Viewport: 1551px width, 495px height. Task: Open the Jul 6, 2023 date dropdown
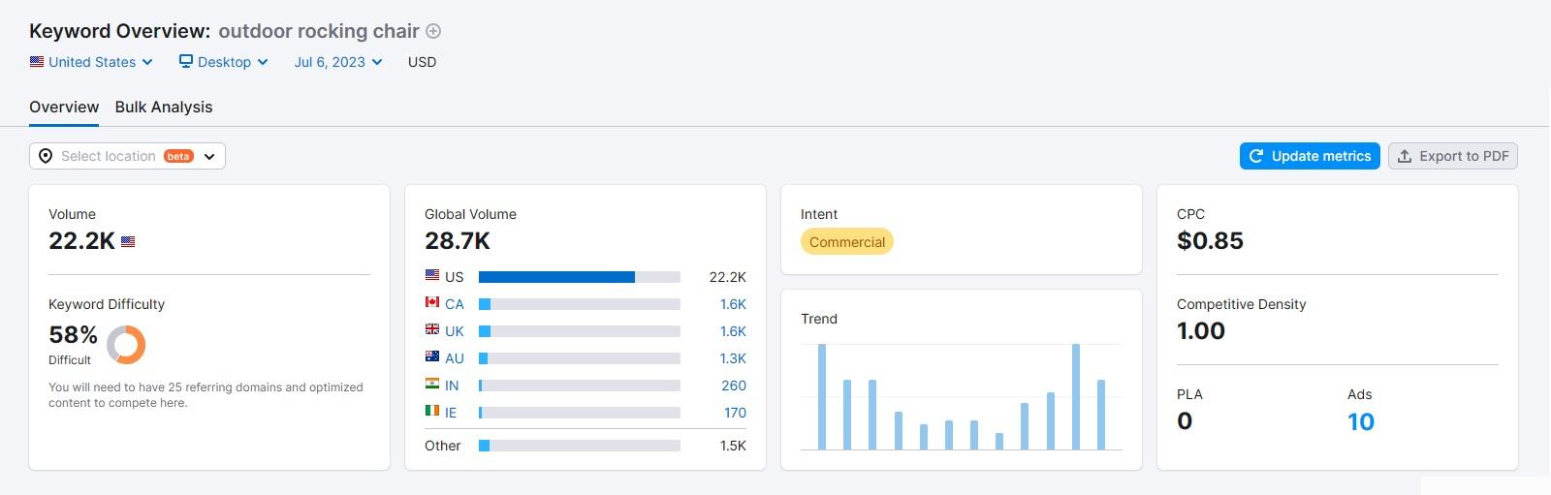pyautogui.click(x=338, y=62)
